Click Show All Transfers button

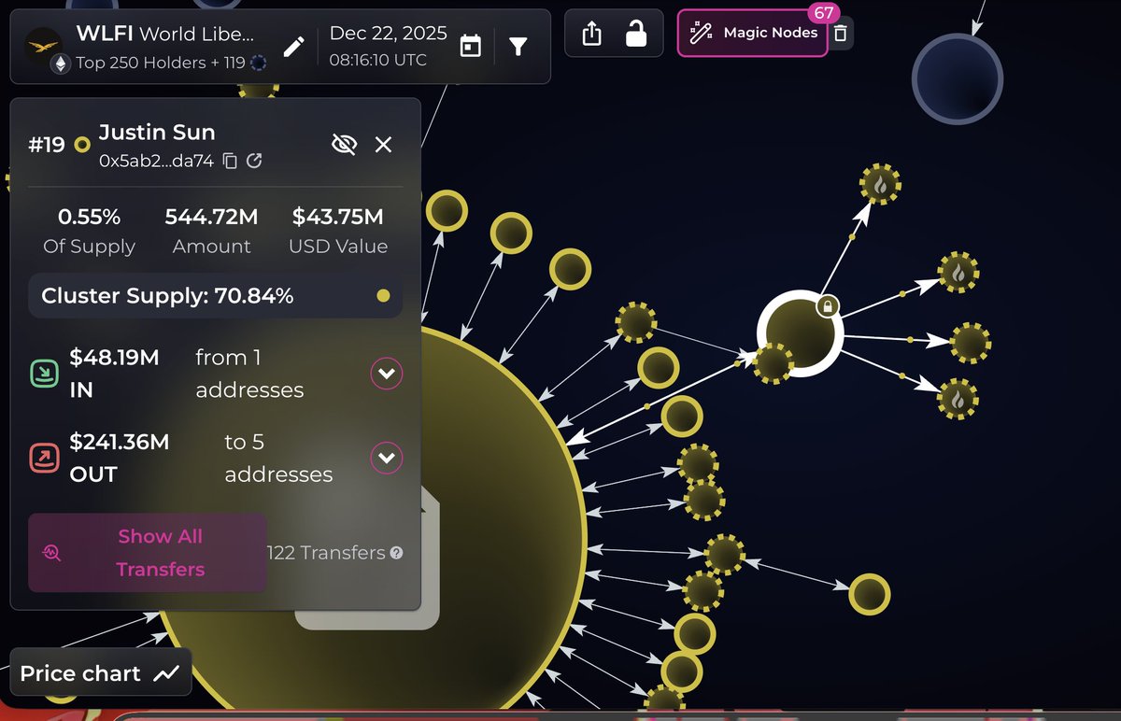[x=148, y=552]
